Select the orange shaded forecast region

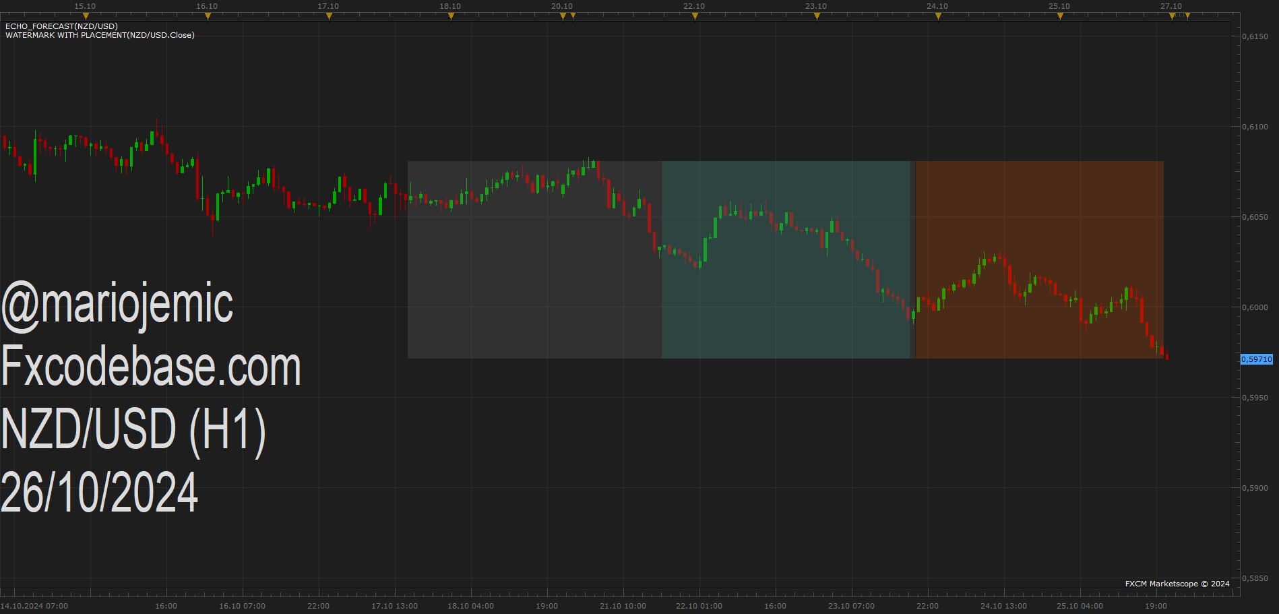pos(1040,259)
